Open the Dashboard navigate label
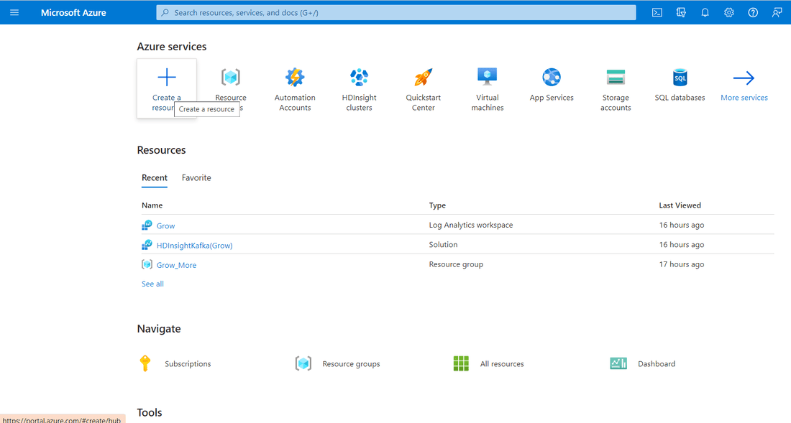The height and width of the screenshot is (423, 791). (x=657, y=363)
